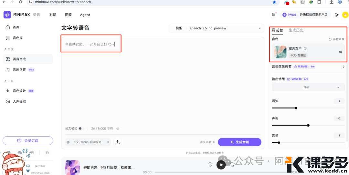Image resolution: width=349 pixels, height=175 pixels.
Task: Open the 中文-普通话-自动检测 language dropdown
Action: (88, 142)
